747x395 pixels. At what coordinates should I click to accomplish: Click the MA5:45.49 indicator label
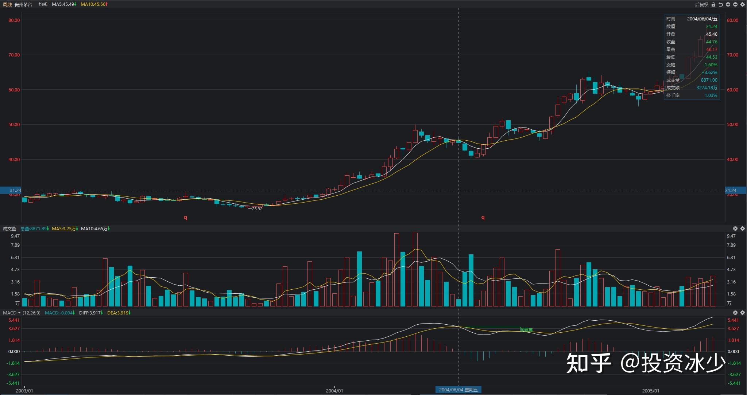64,4
